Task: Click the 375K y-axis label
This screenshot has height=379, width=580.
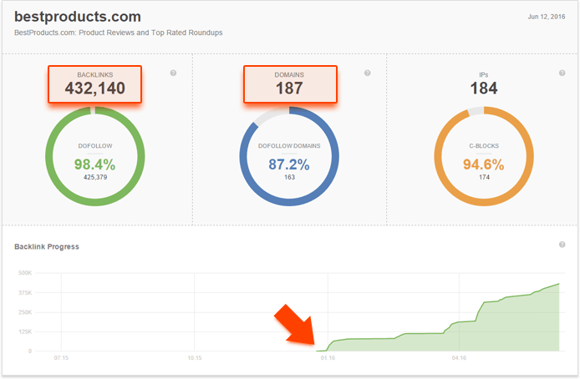Action: (x=25, y=292)
